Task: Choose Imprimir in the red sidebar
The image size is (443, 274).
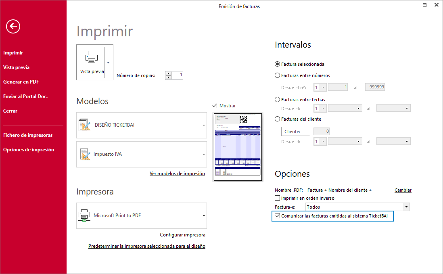Action: click(13, 53)
